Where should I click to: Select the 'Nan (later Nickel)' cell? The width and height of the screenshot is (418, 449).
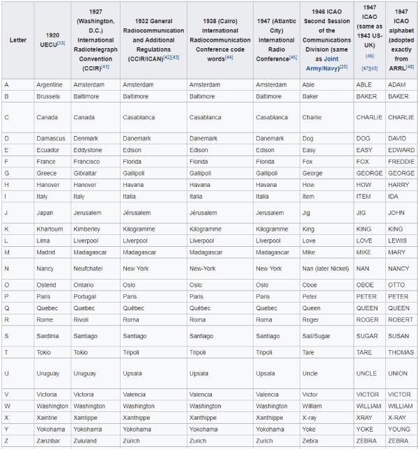(327, 268)
